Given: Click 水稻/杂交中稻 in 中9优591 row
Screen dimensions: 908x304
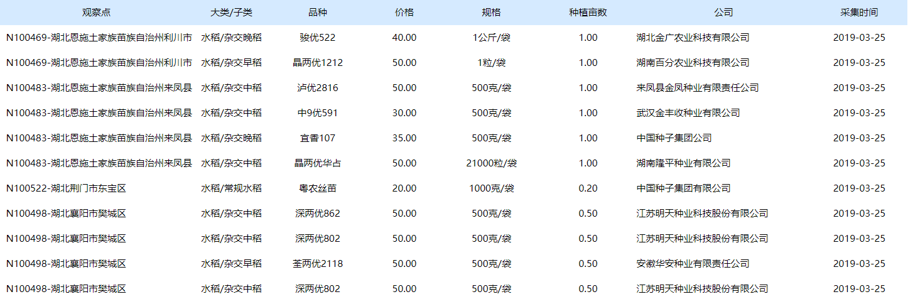Looking at the screenshot, I should click(231, 113).
